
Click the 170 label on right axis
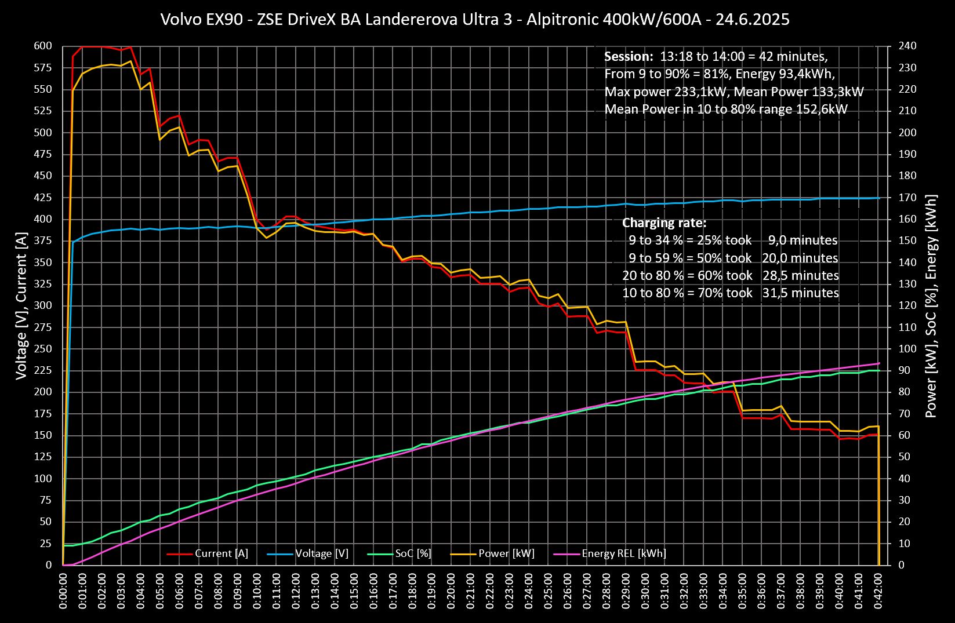(907, 198)
